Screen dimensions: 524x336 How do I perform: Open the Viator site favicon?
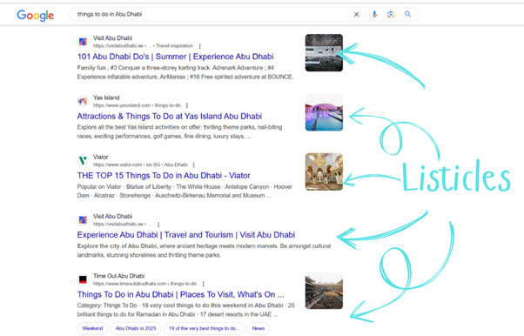pos(83,160)
